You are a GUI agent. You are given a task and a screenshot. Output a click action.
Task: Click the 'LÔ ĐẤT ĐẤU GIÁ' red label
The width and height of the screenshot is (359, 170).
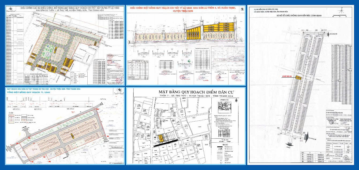(287, 77)
